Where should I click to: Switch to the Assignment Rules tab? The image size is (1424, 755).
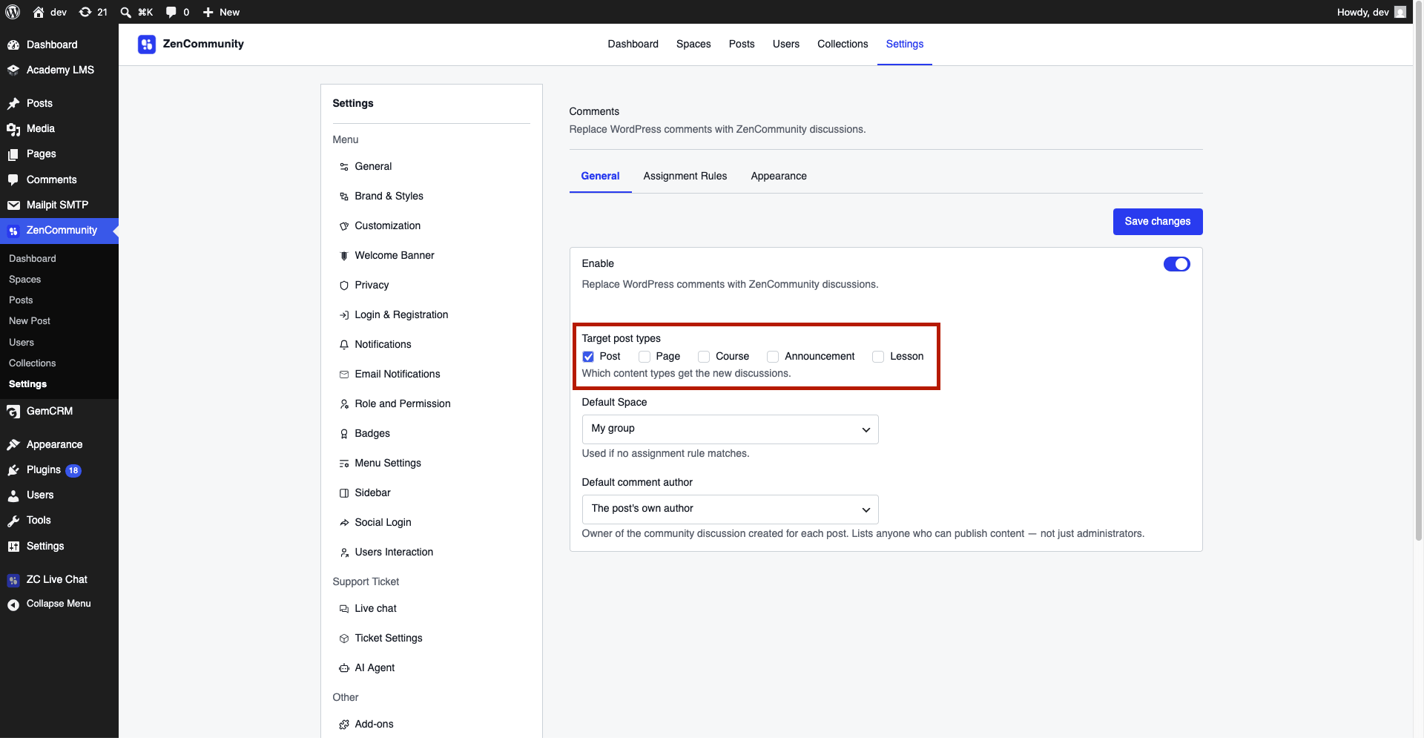[x=685, y=177]
